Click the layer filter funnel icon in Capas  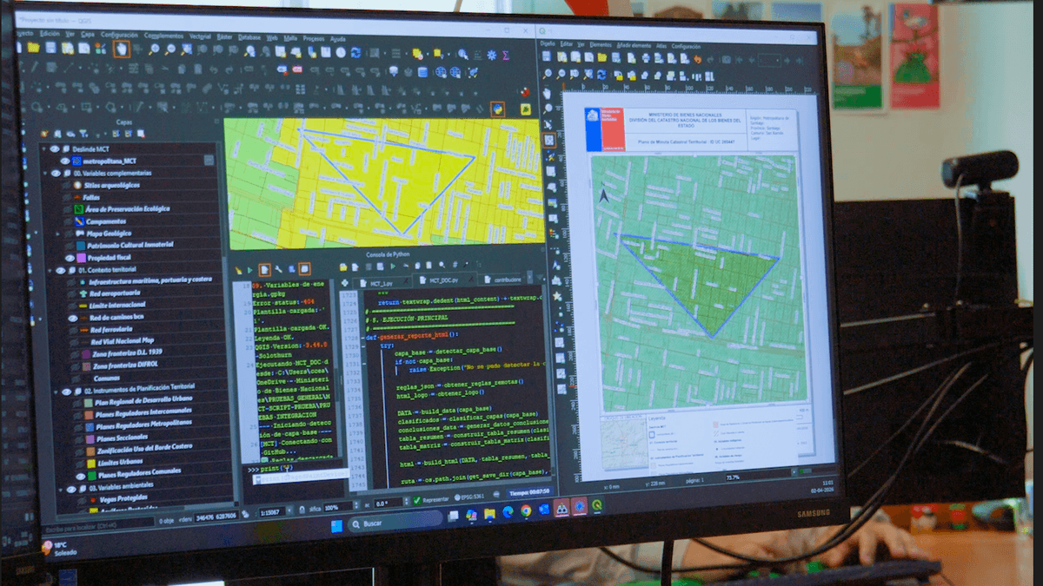pos(84,135)
